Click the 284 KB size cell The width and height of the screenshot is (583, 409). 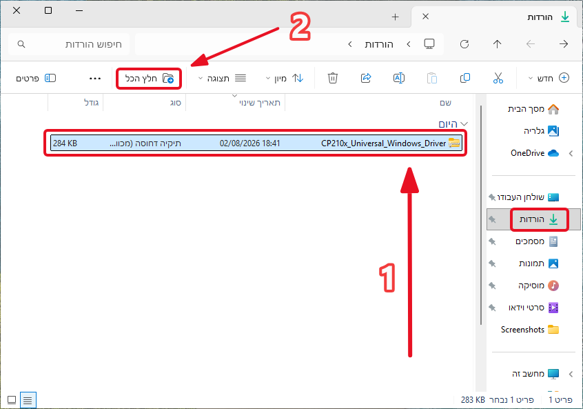[65, 143]
